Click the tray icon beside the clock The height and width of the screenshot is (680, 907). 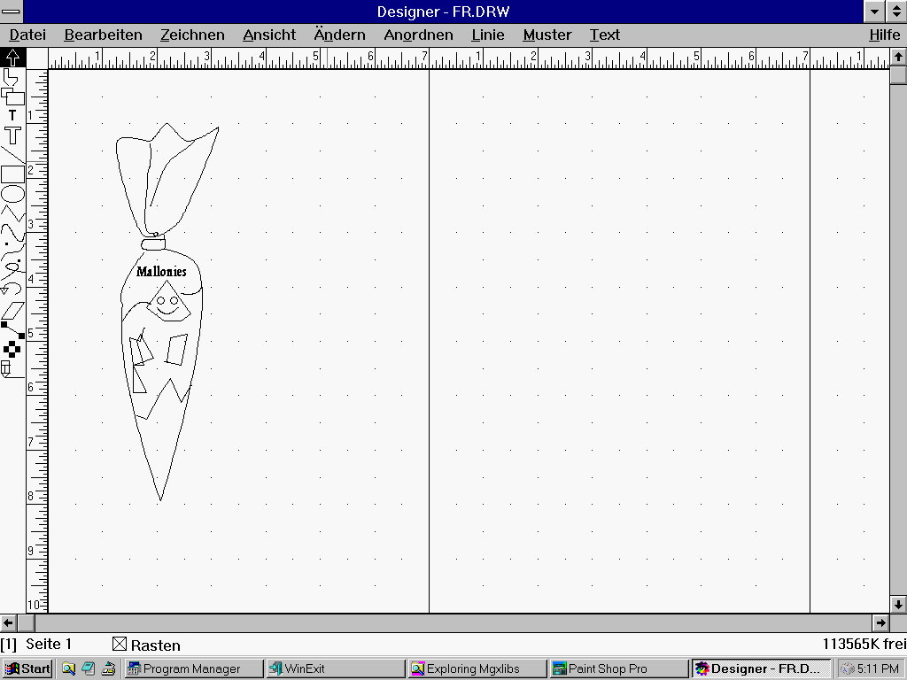coord(848,669)
